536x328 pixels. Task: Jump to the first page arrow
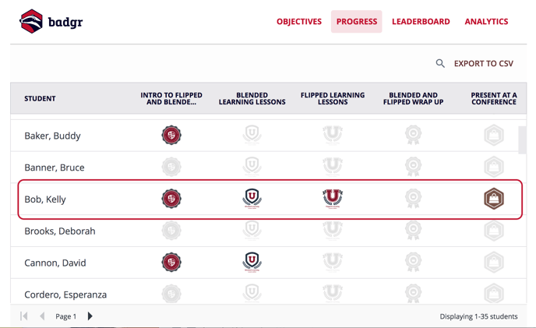click(24, 316)
